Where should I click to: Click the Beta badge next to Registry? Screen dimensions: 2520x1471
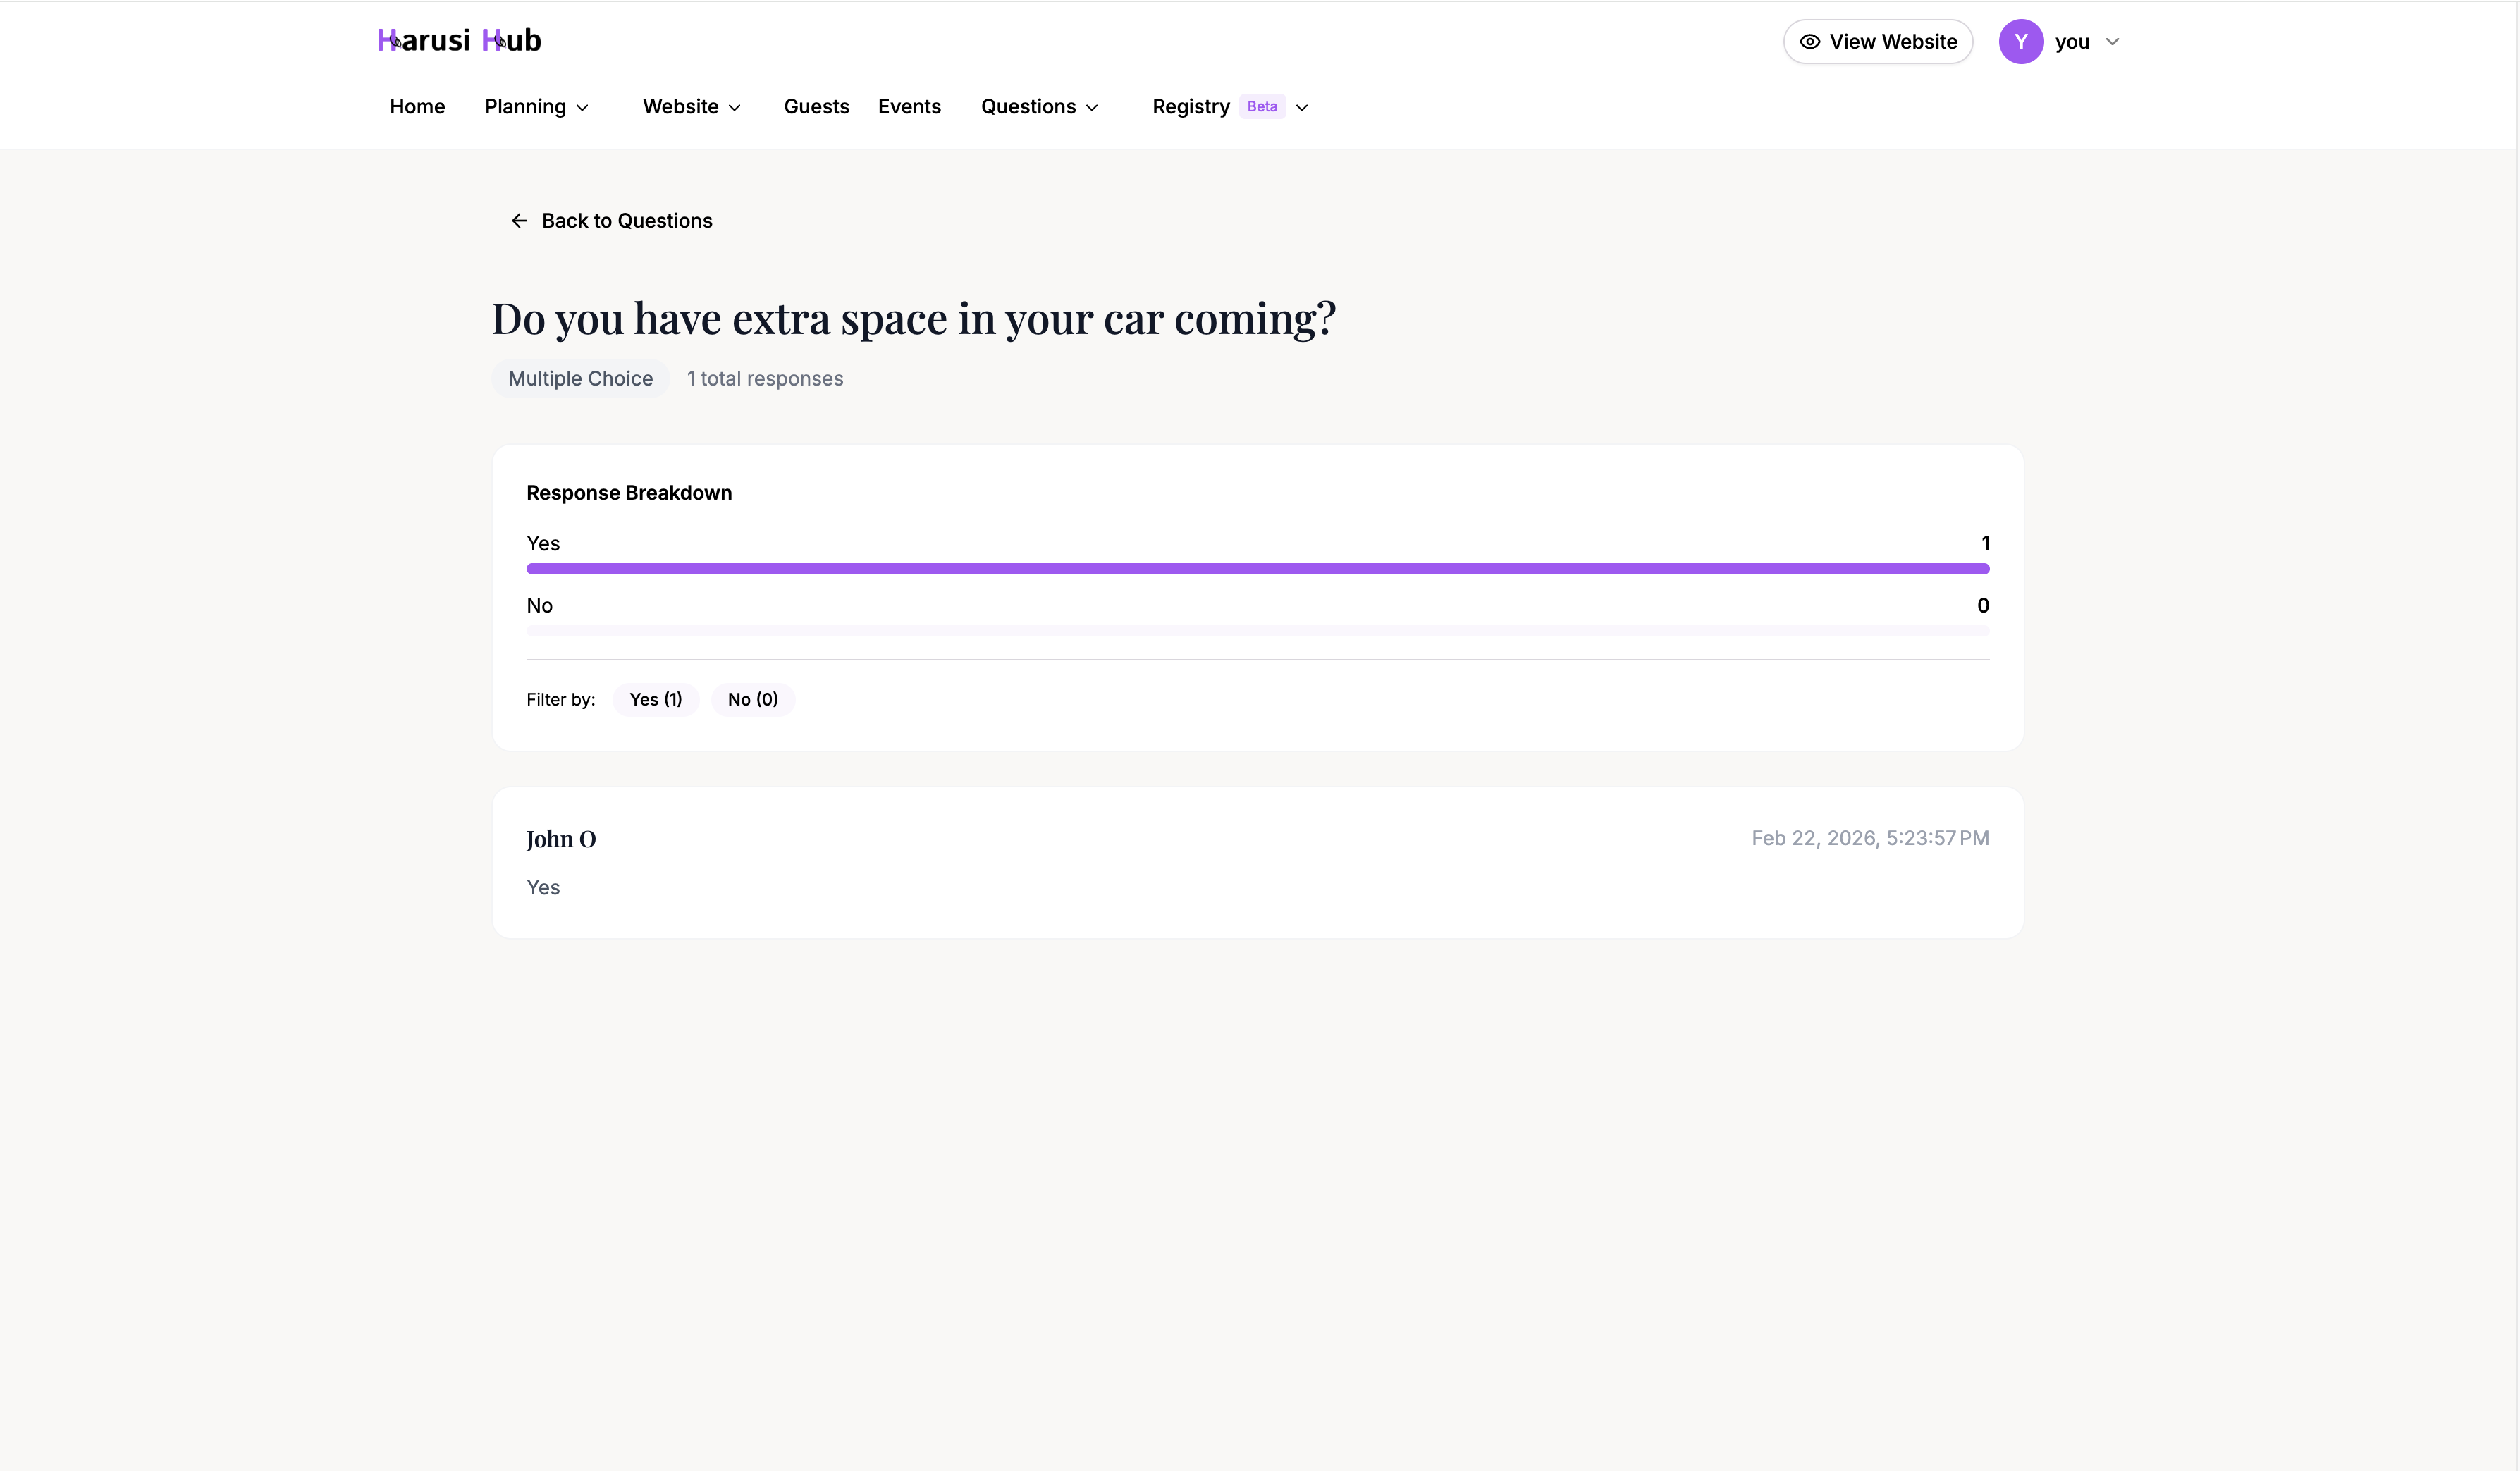(1262, 106)
